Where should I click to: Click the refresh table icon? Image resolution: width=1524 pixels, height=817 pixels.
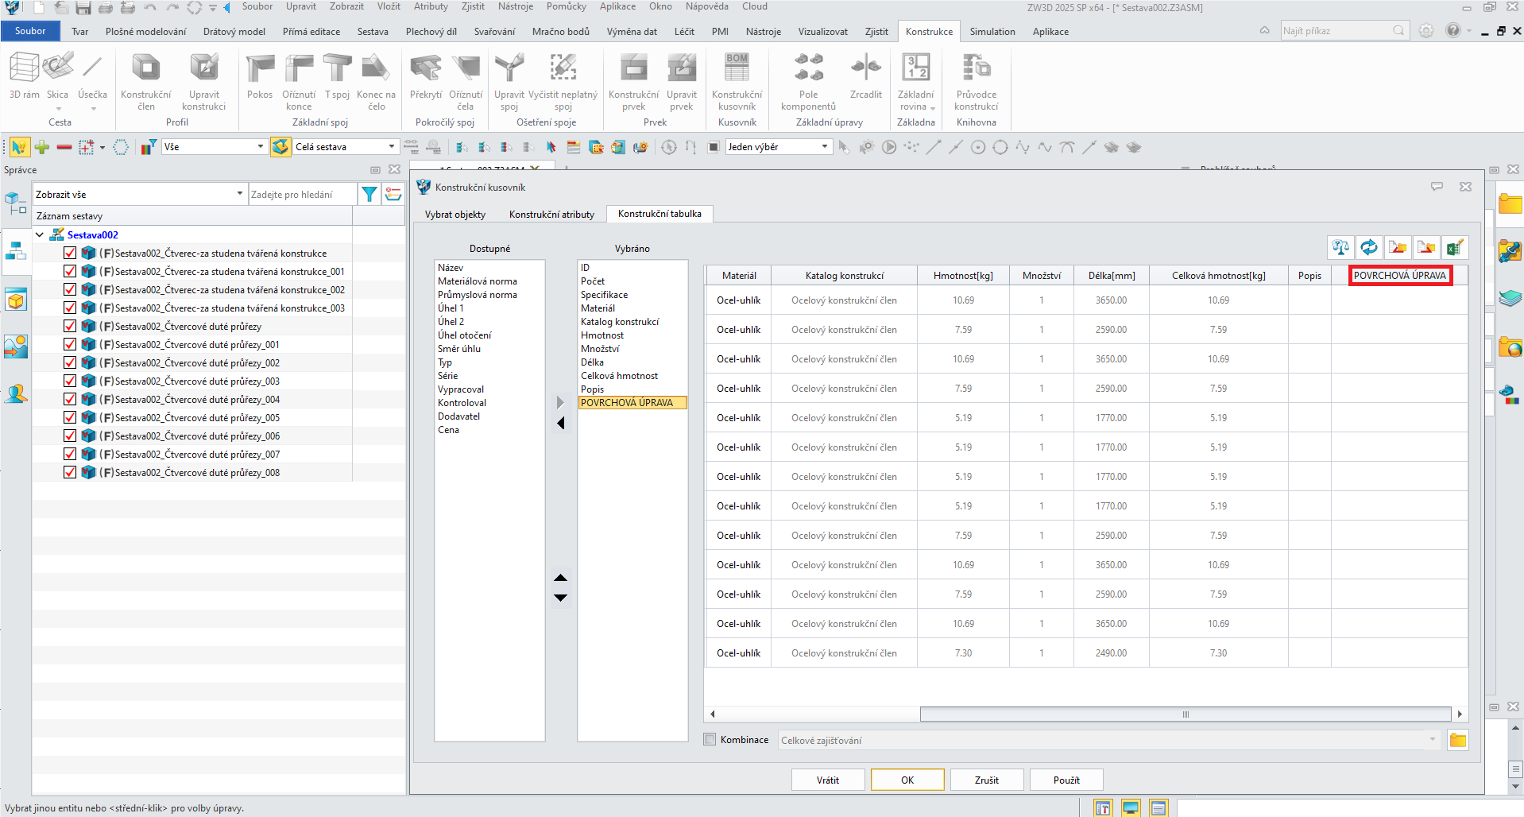coord(1369,248)
